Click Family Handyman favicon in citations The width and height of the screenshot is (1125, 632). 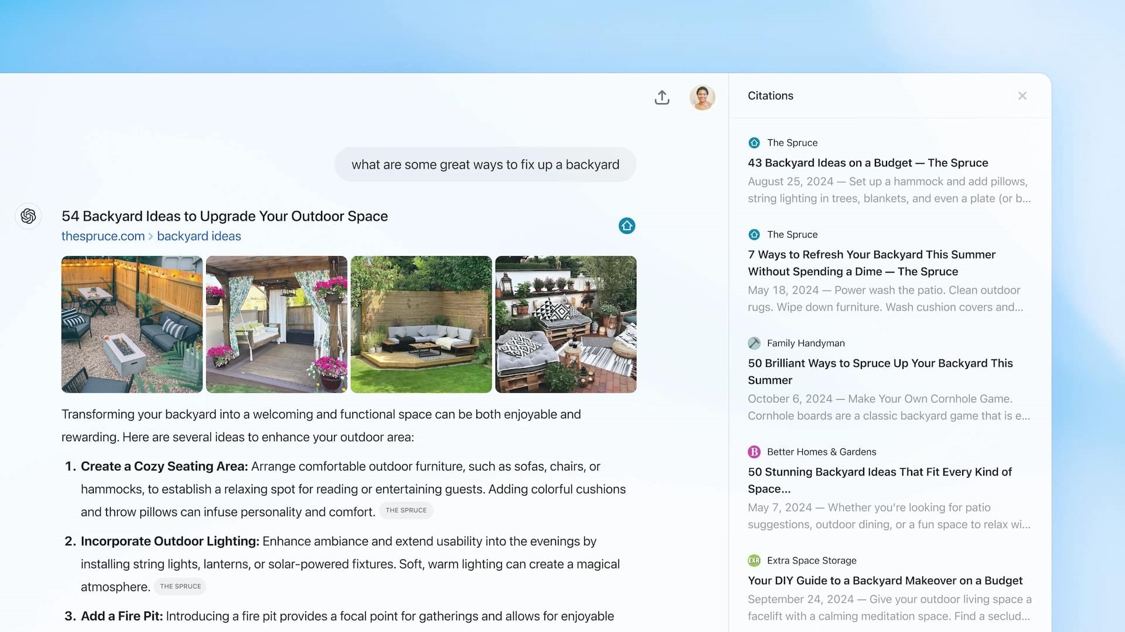pos(755,342)
